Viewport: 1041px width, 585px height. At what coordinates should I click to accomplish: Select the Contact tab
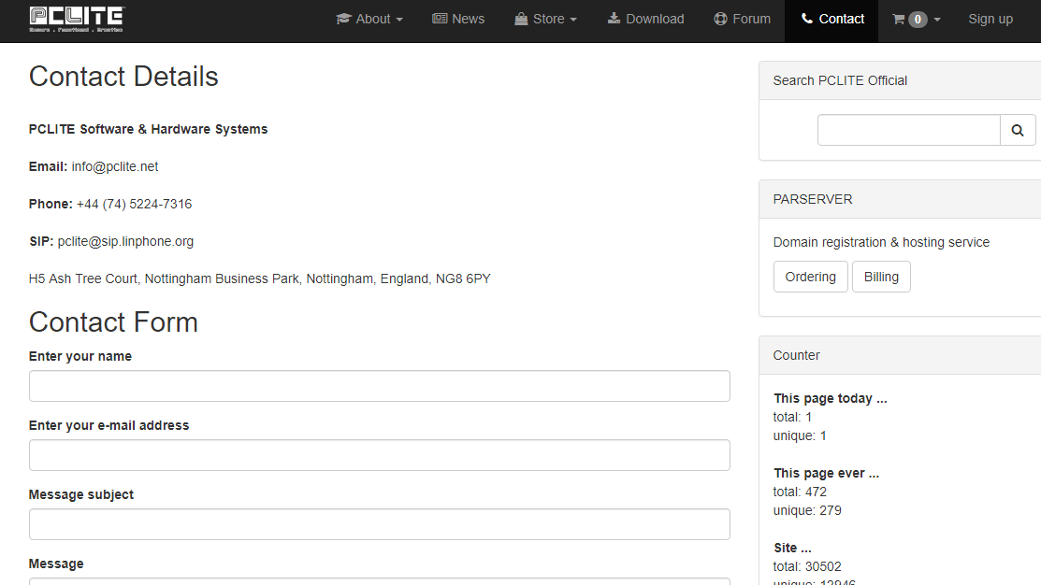(x=831, y=20)
